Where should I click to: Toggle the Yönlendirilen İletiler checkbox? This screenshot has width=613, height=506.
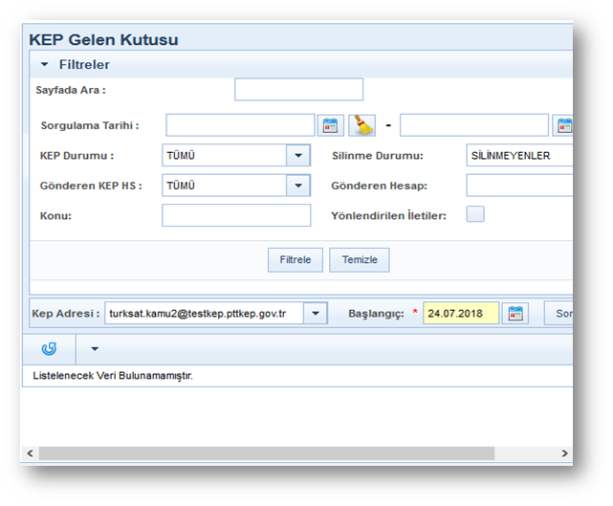[x=475, y=214]
